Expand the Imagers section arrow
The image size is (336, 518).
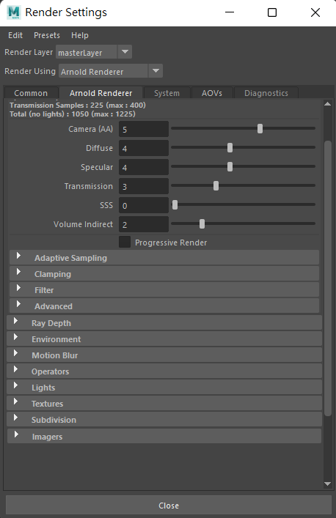point(16,434)
